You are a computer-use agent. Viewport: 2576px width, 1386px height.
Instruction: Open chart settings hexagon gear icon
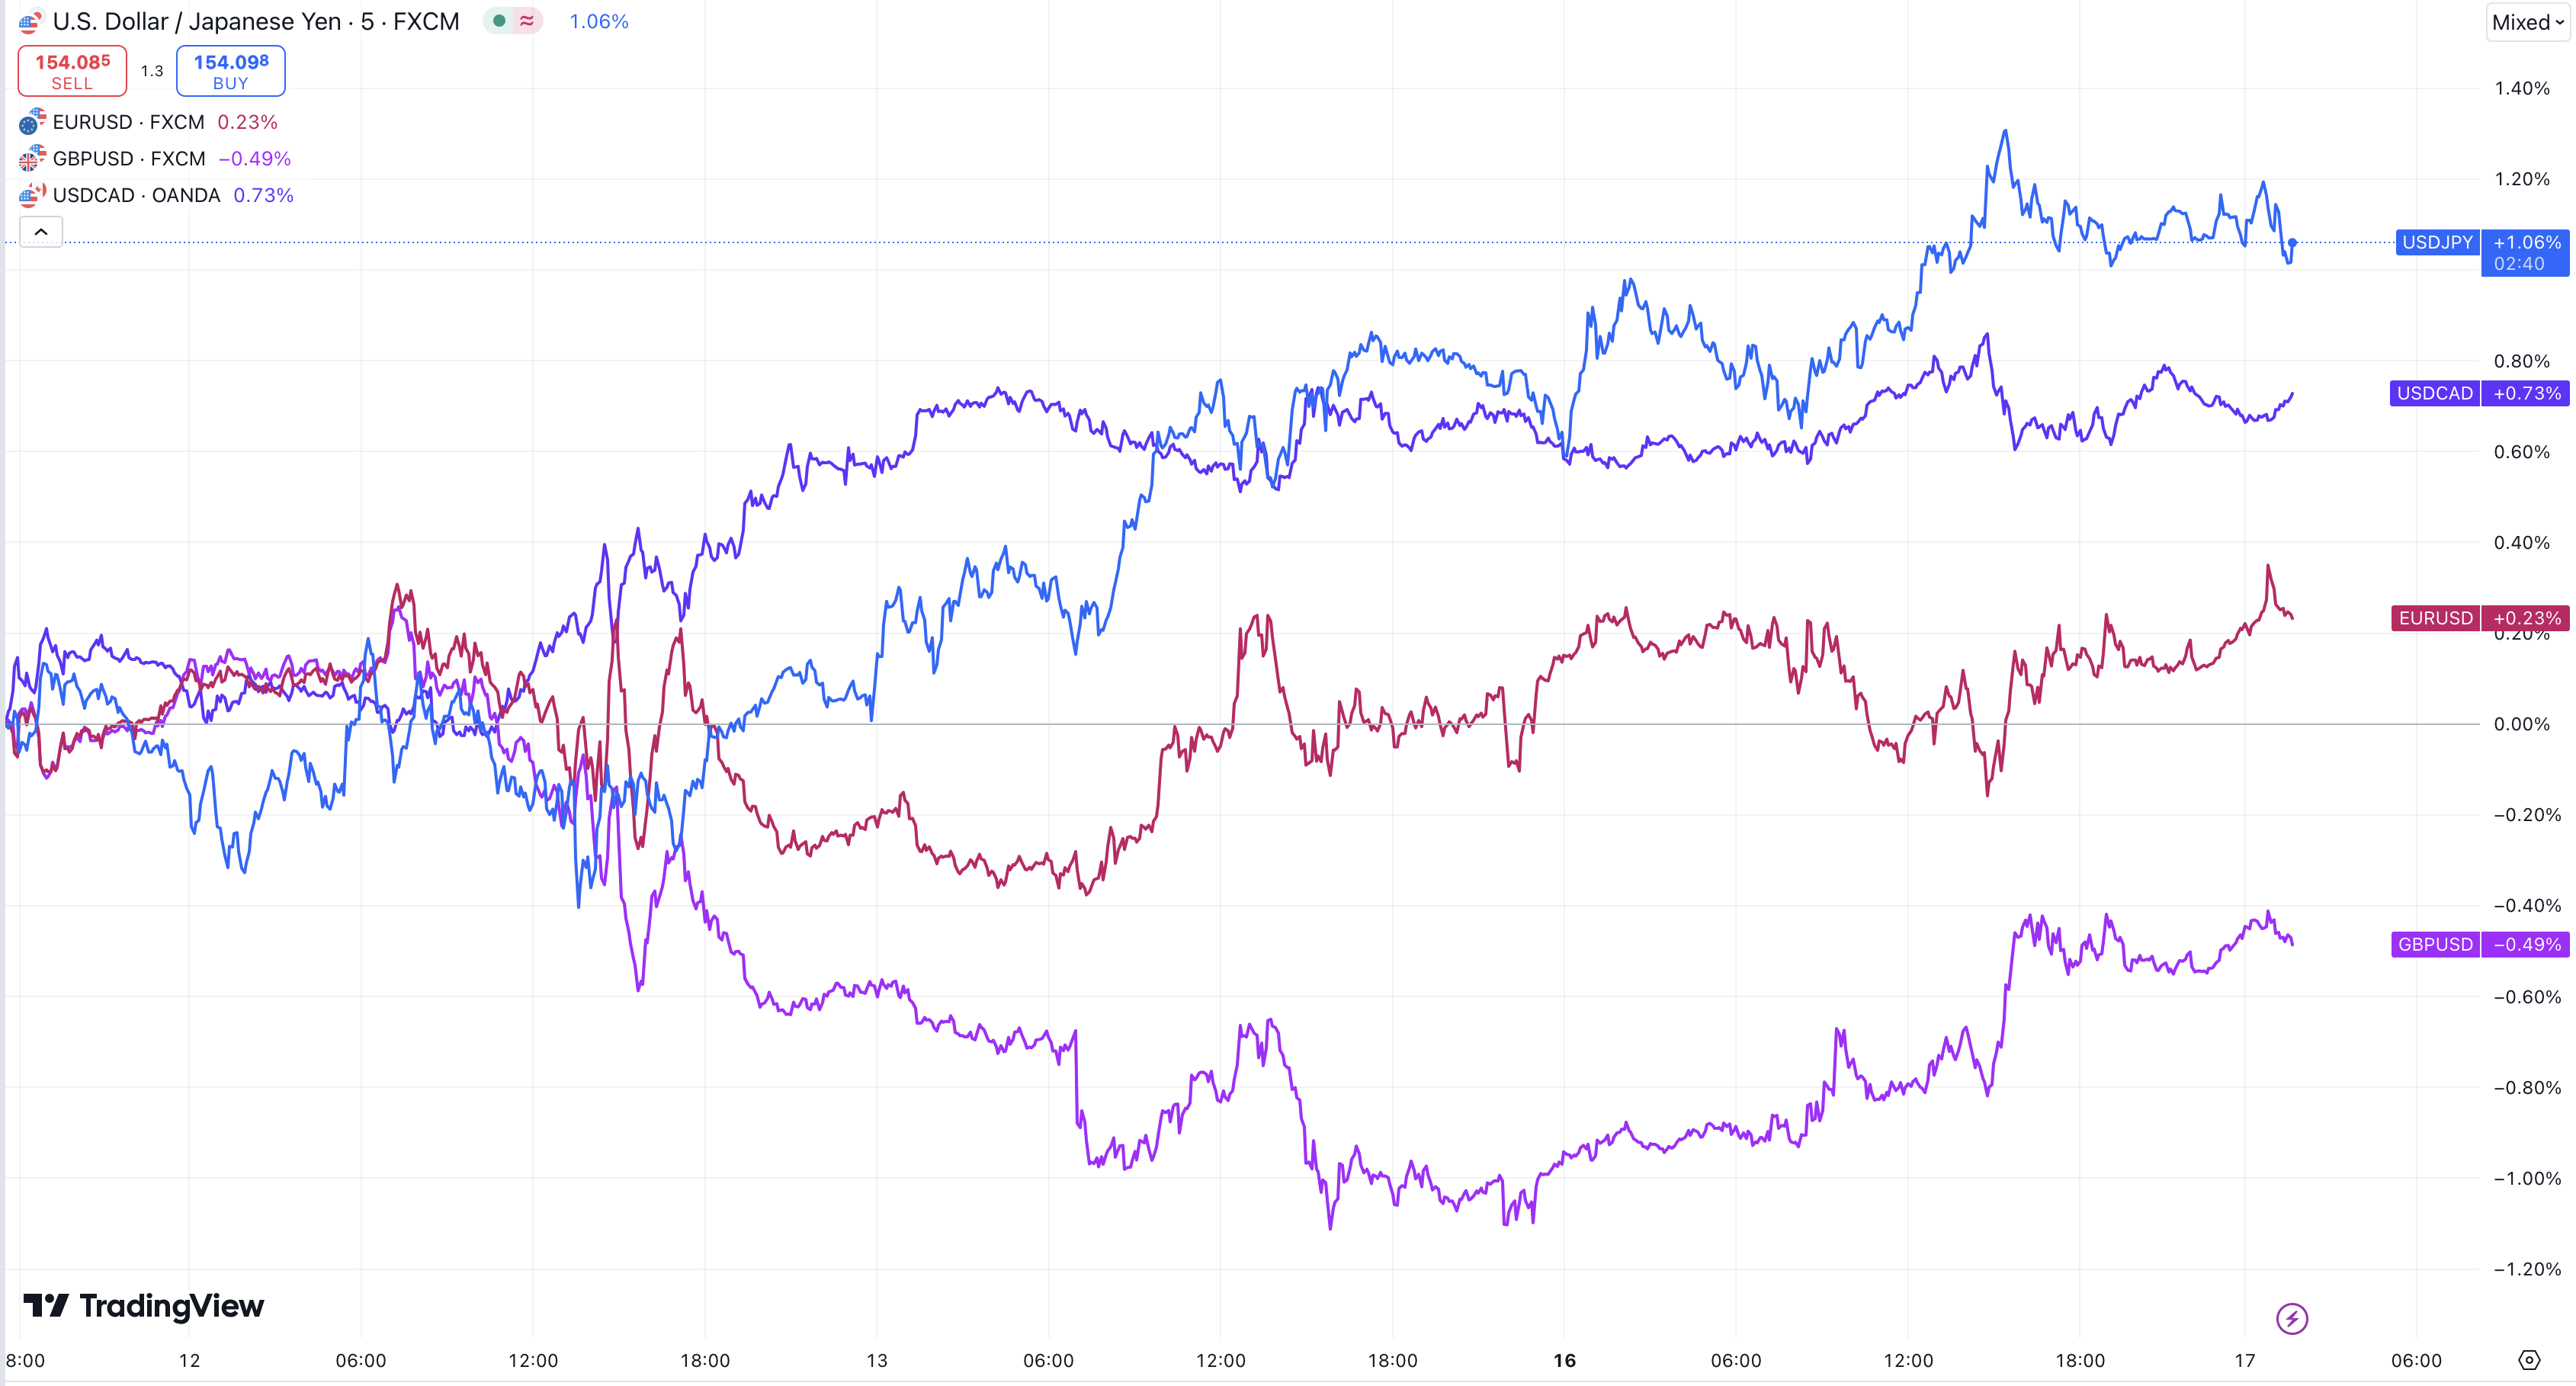[x=2528, y=1360]
